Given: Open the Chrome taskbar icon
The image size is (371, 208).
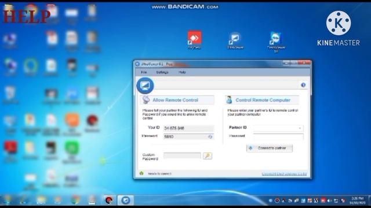Looking at the screenshot, I should point(75,200).
